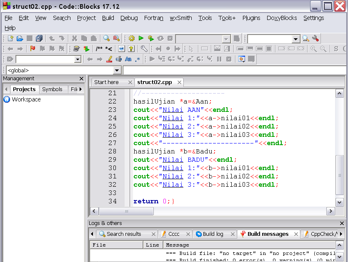
Task: Select the Build log tab
Action: (213, 234)
